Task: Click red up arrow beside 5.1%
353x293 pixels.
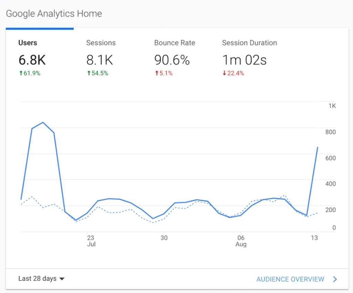Action: [x=156, y=73]
